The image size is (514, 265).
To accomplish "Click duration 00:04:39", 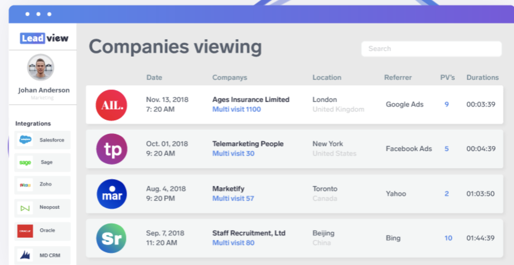I will (x=481, y=149).
